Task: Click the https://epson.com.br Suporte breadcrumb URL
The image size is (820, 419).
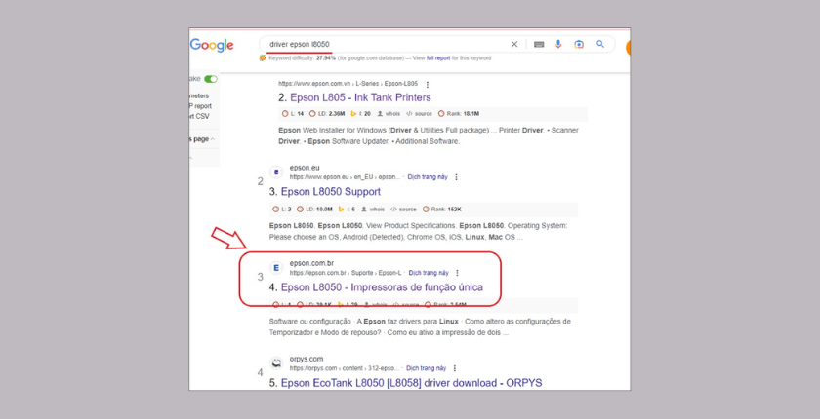Action: [346, 273]
